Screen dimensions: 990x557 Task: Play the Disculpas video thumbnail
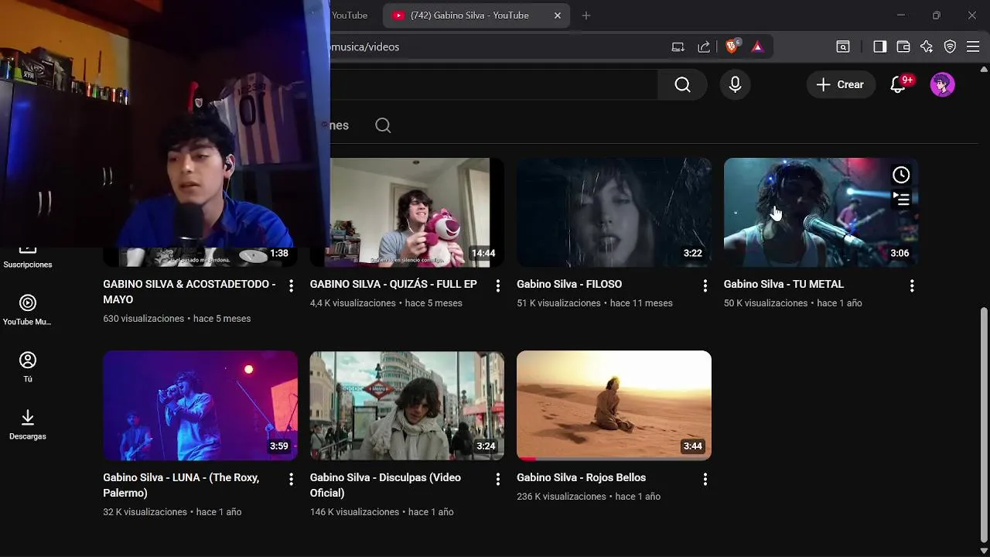pyautogui.click(x=407, y=405)
